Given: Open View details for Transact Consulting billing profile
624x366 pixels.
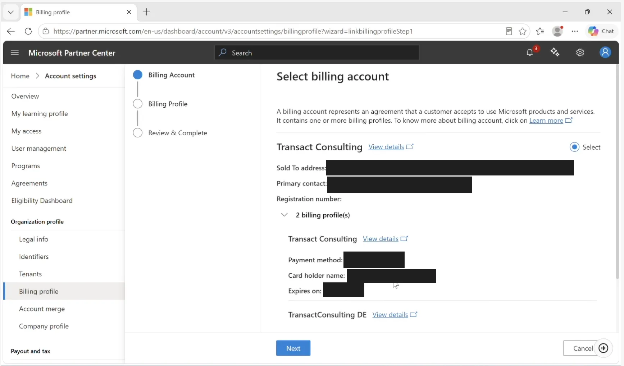Looking at the screenshot, I should point(385,239).
